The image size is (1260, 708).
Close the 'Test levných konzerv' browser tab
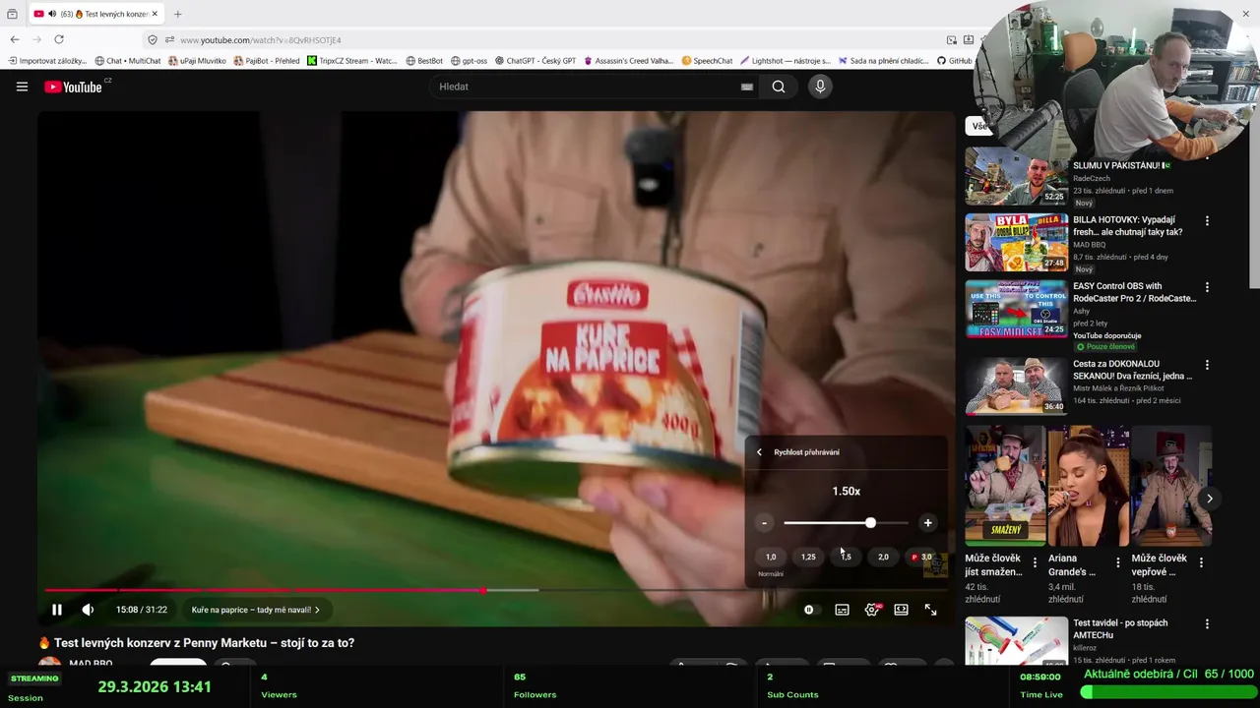pos(155,14)
